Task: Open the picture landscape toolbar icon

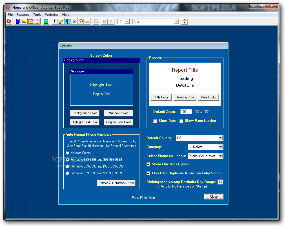Action: click(x=46, y=21)
